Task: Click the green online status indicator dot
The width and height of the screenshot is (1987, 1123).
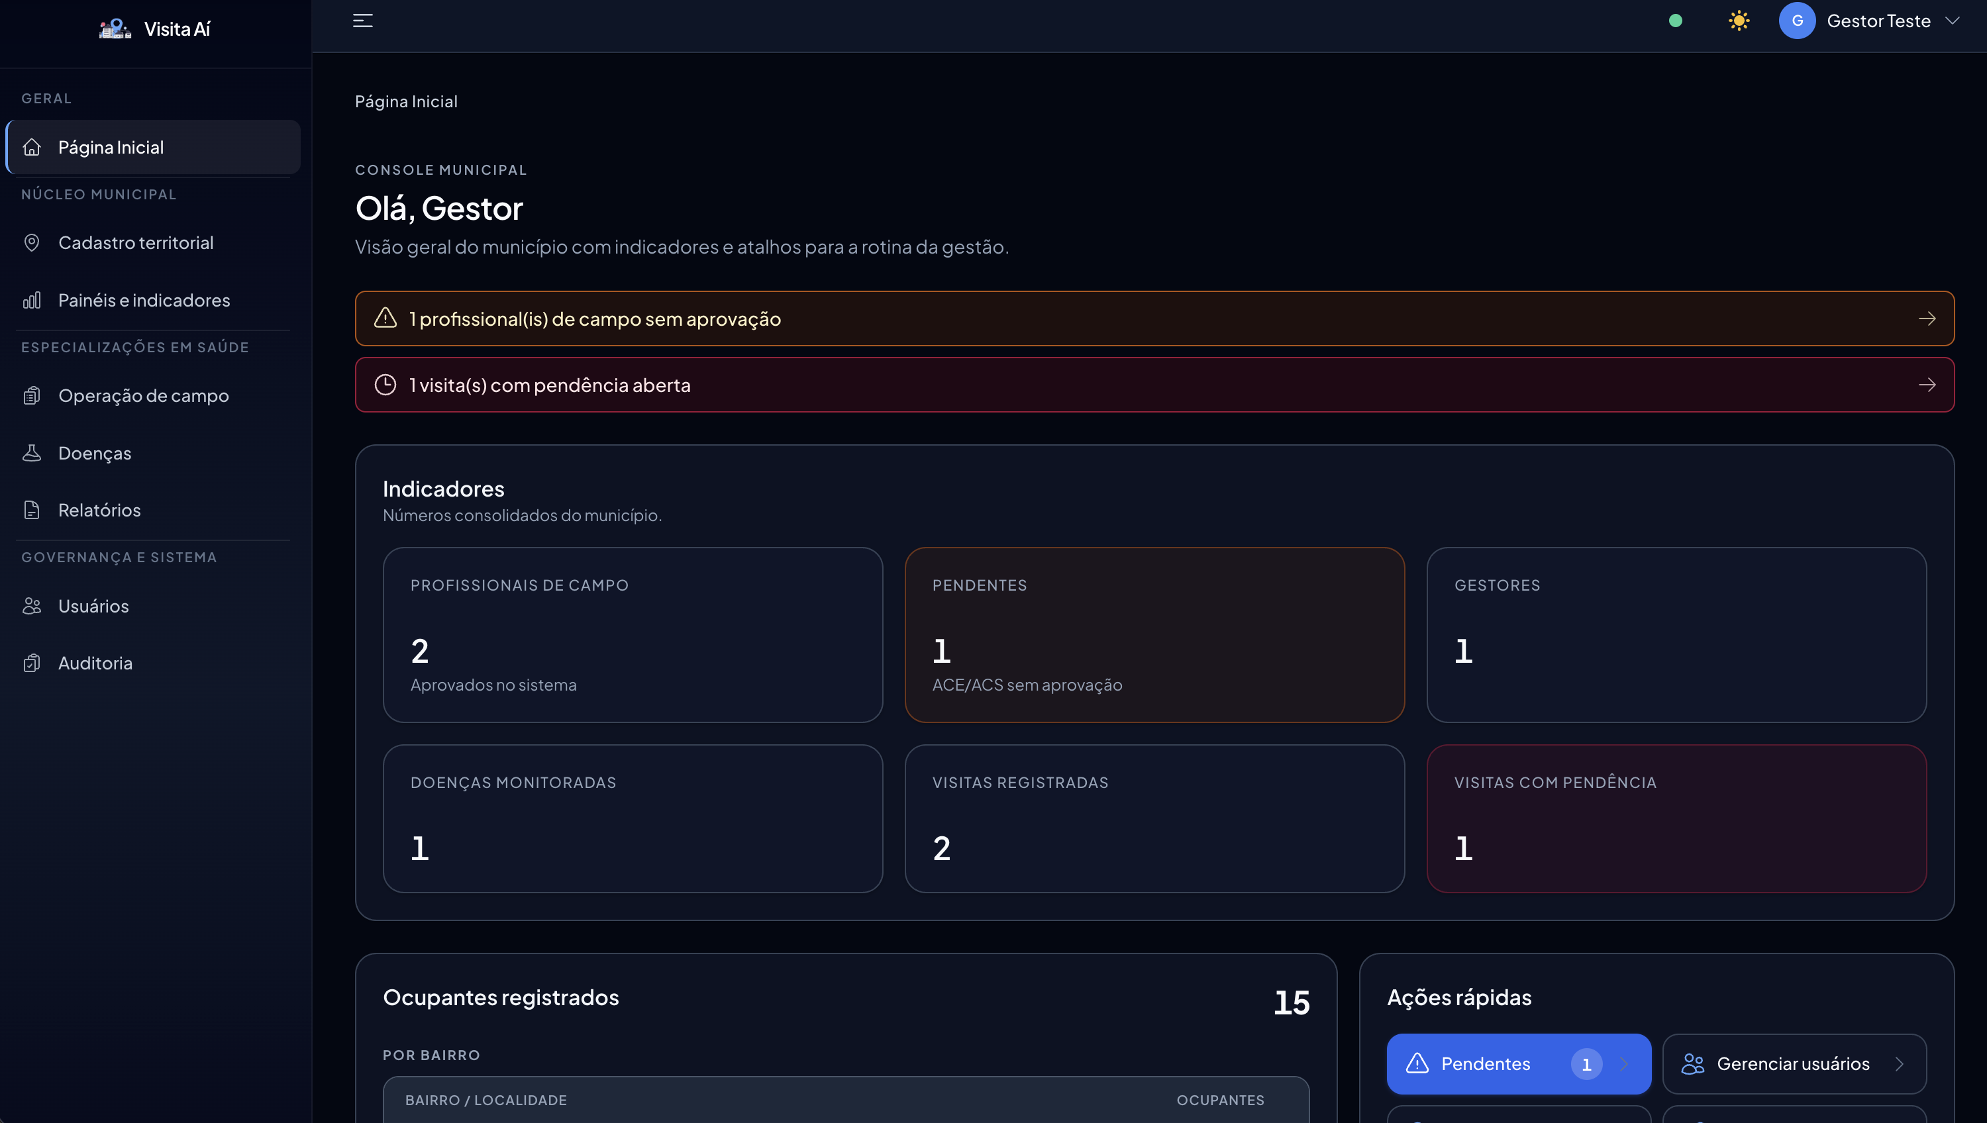Action: (x=1676, y=21)
